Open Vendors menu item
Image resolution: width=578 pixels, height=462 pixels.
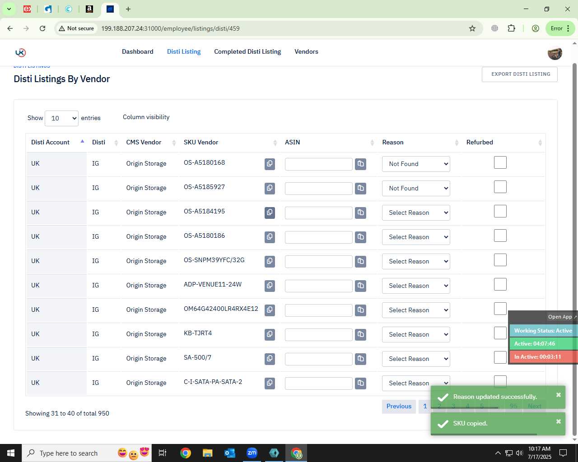306,51
